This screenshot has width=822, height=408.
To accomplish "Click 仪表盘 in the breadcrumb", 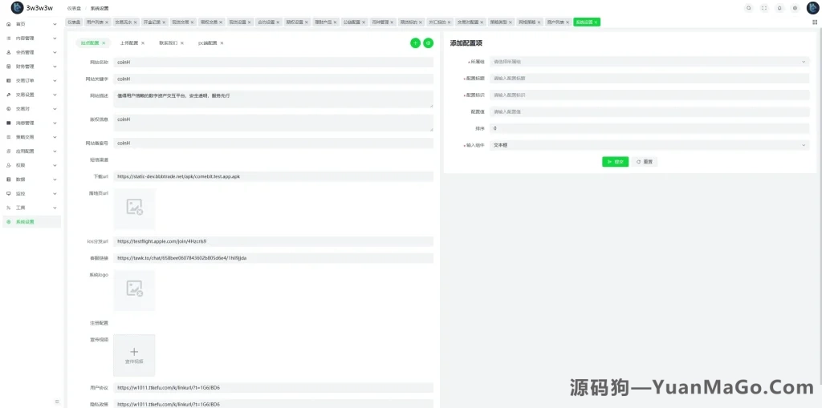I will click(x=74, y=8).
